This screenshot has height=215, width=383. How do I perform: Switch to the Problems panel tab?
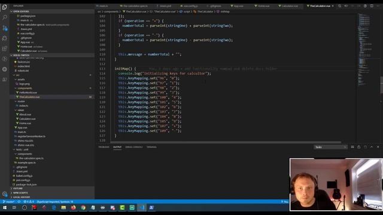pyautogui.click(x=104, y=147)
